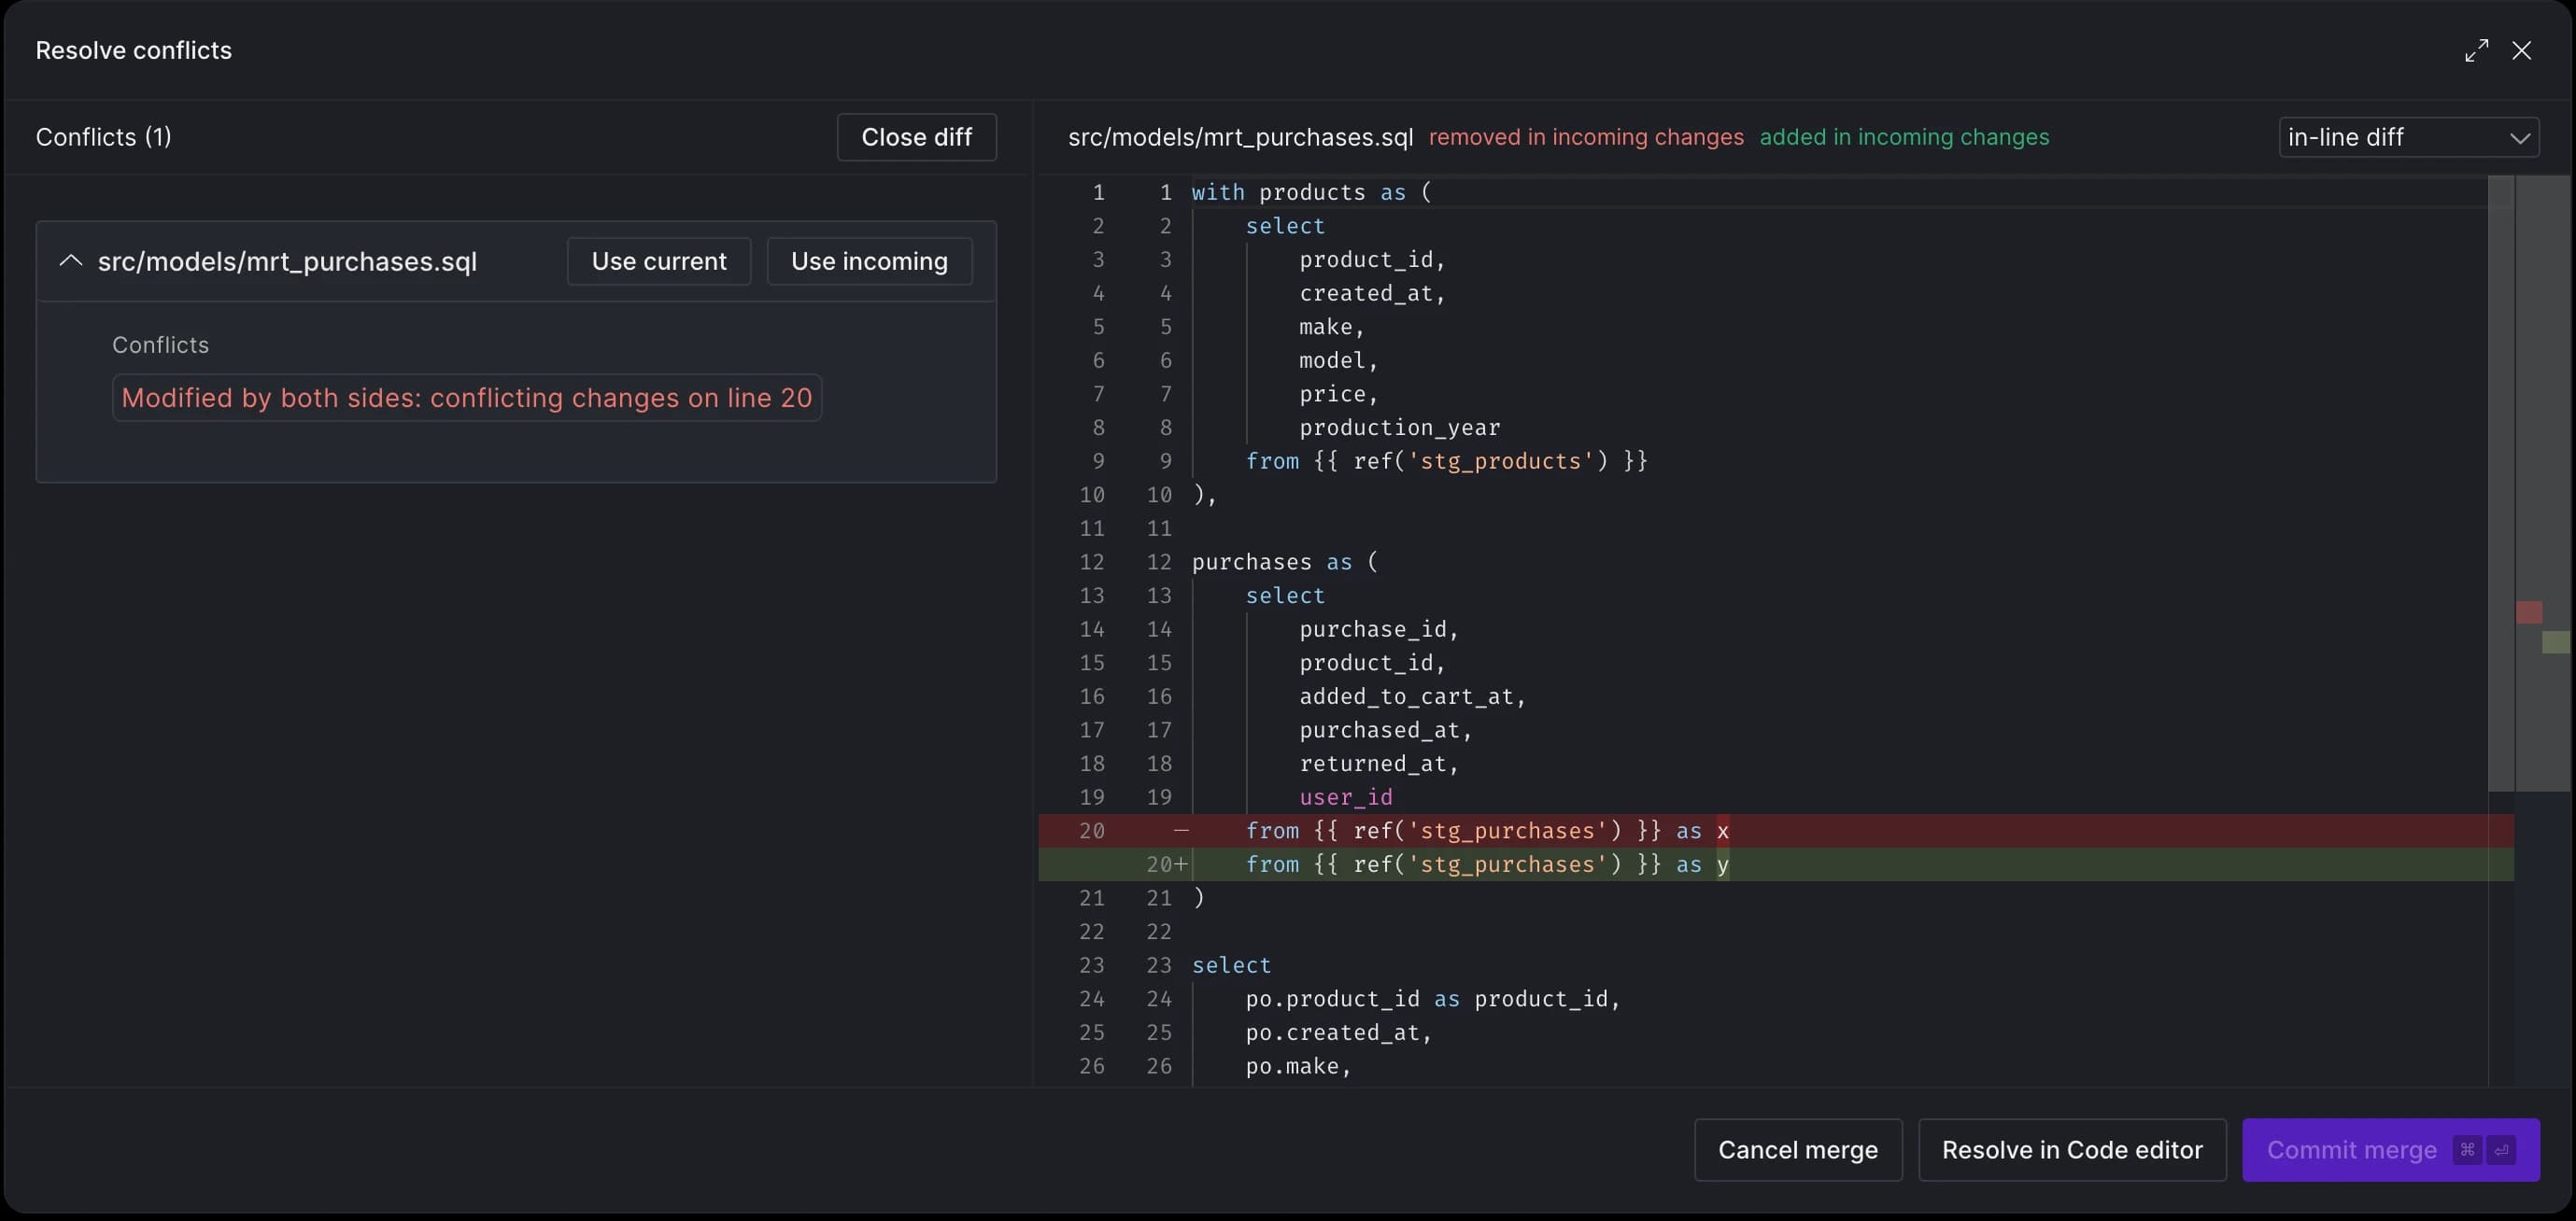Click the 'purchases as (' code line

pyautogui.click(x=1284, y=562)
